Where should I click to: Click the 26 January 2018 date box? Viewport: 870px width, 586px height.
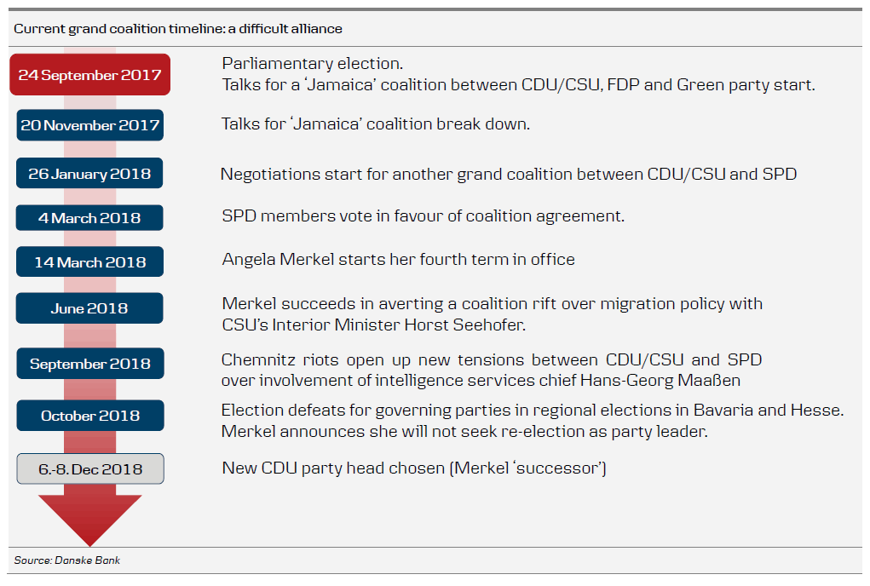point(89,174)
